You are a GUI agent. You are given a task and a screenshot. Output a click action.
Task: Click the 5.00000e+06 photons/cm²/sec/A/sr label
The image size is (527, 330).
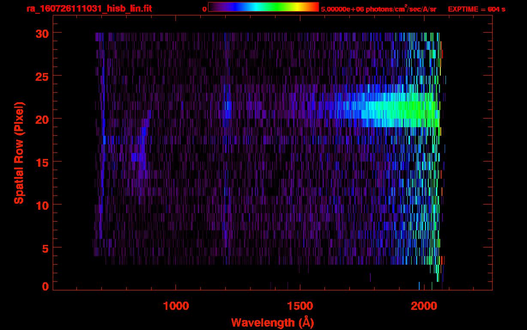click(378, 9)
